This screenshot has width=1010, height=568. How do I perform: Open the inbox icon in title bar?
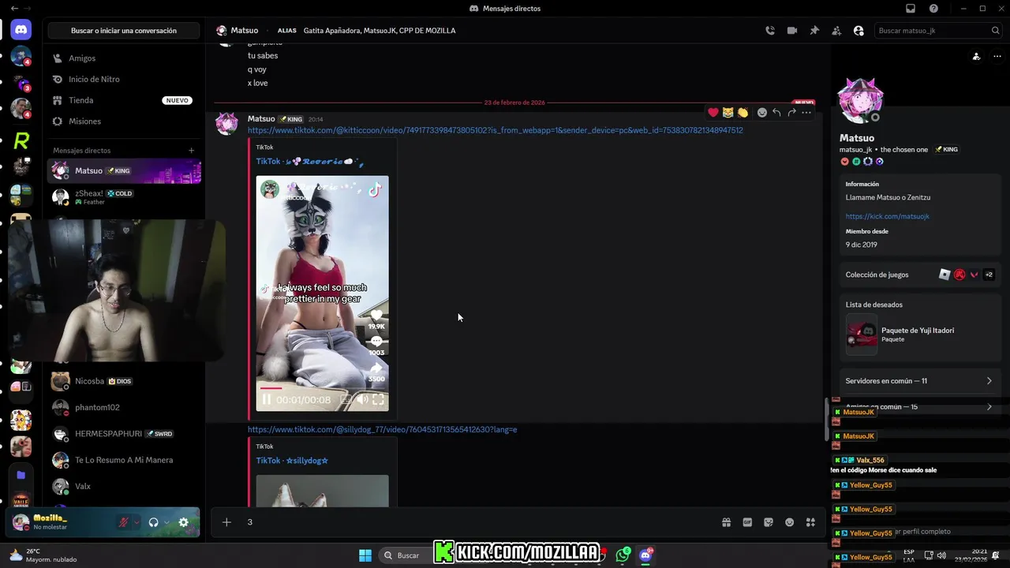point(911,9)
